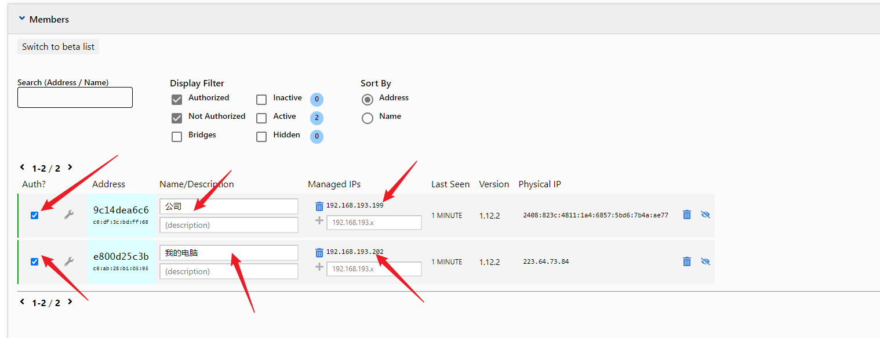Image resolution: width=880 pixels, height=338 pixels.
Task: Click wrench settings icon for member 9c14dea6c6
Action: [x=68, y=215]
